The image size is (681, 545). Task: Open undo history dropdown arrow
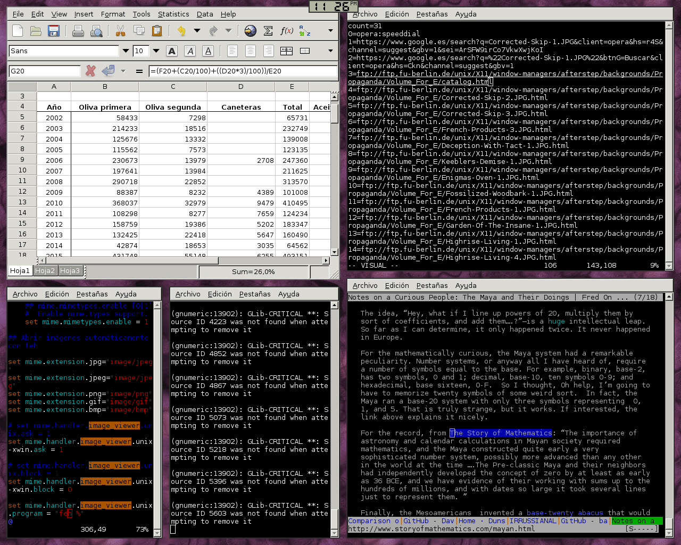click(197, 31)
